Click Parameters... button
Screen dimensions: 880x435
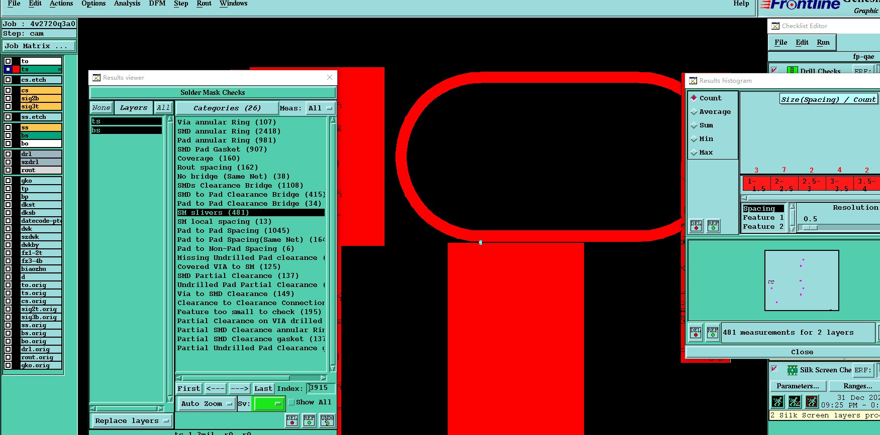pos(798,386)
